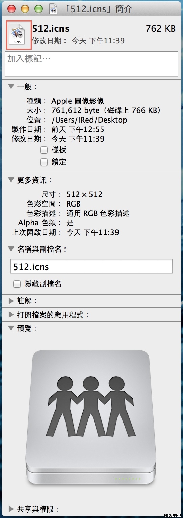
Task: Click the title bar proxy document icon
Action: tap(53, 9)
